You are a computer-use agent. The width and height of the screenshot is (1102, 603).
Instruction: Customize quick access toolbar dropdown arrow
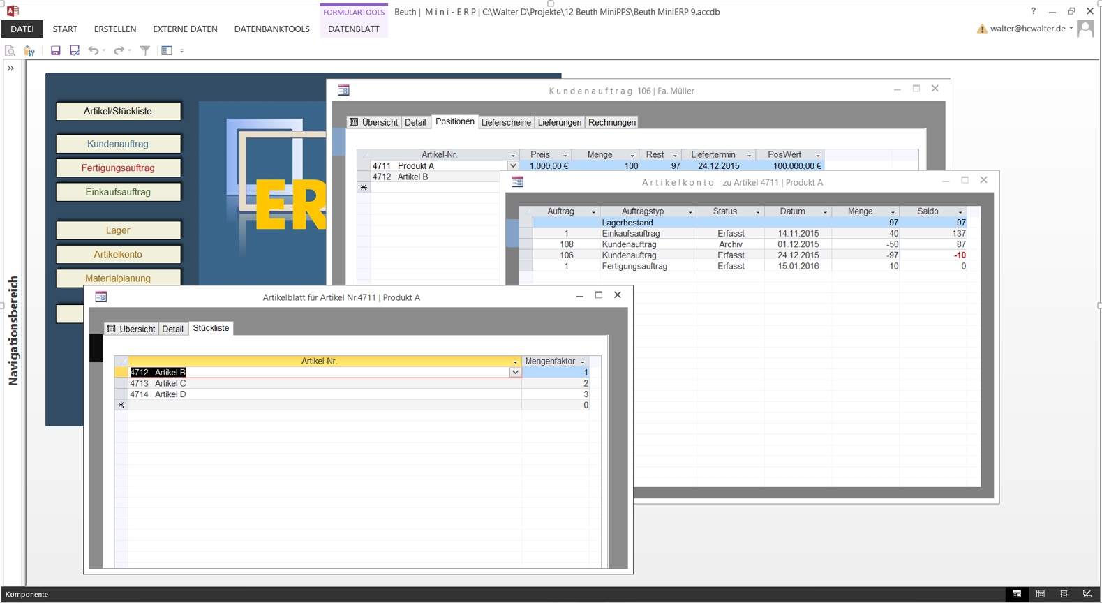pyautogui.click(x=182, y=51)
